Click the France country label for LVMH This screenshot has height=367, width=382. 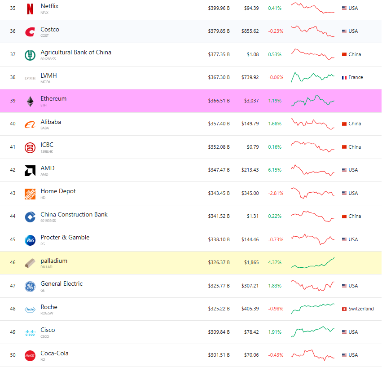(356, 78)
